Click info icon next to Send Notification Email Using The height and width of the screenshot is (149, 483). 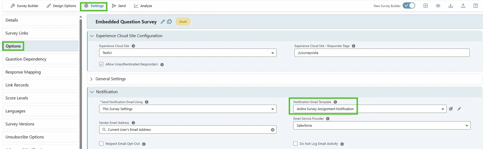click(147, 102)
